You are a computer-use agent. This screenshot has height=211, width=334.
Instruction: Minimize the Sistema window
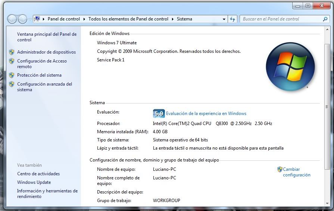297,6
